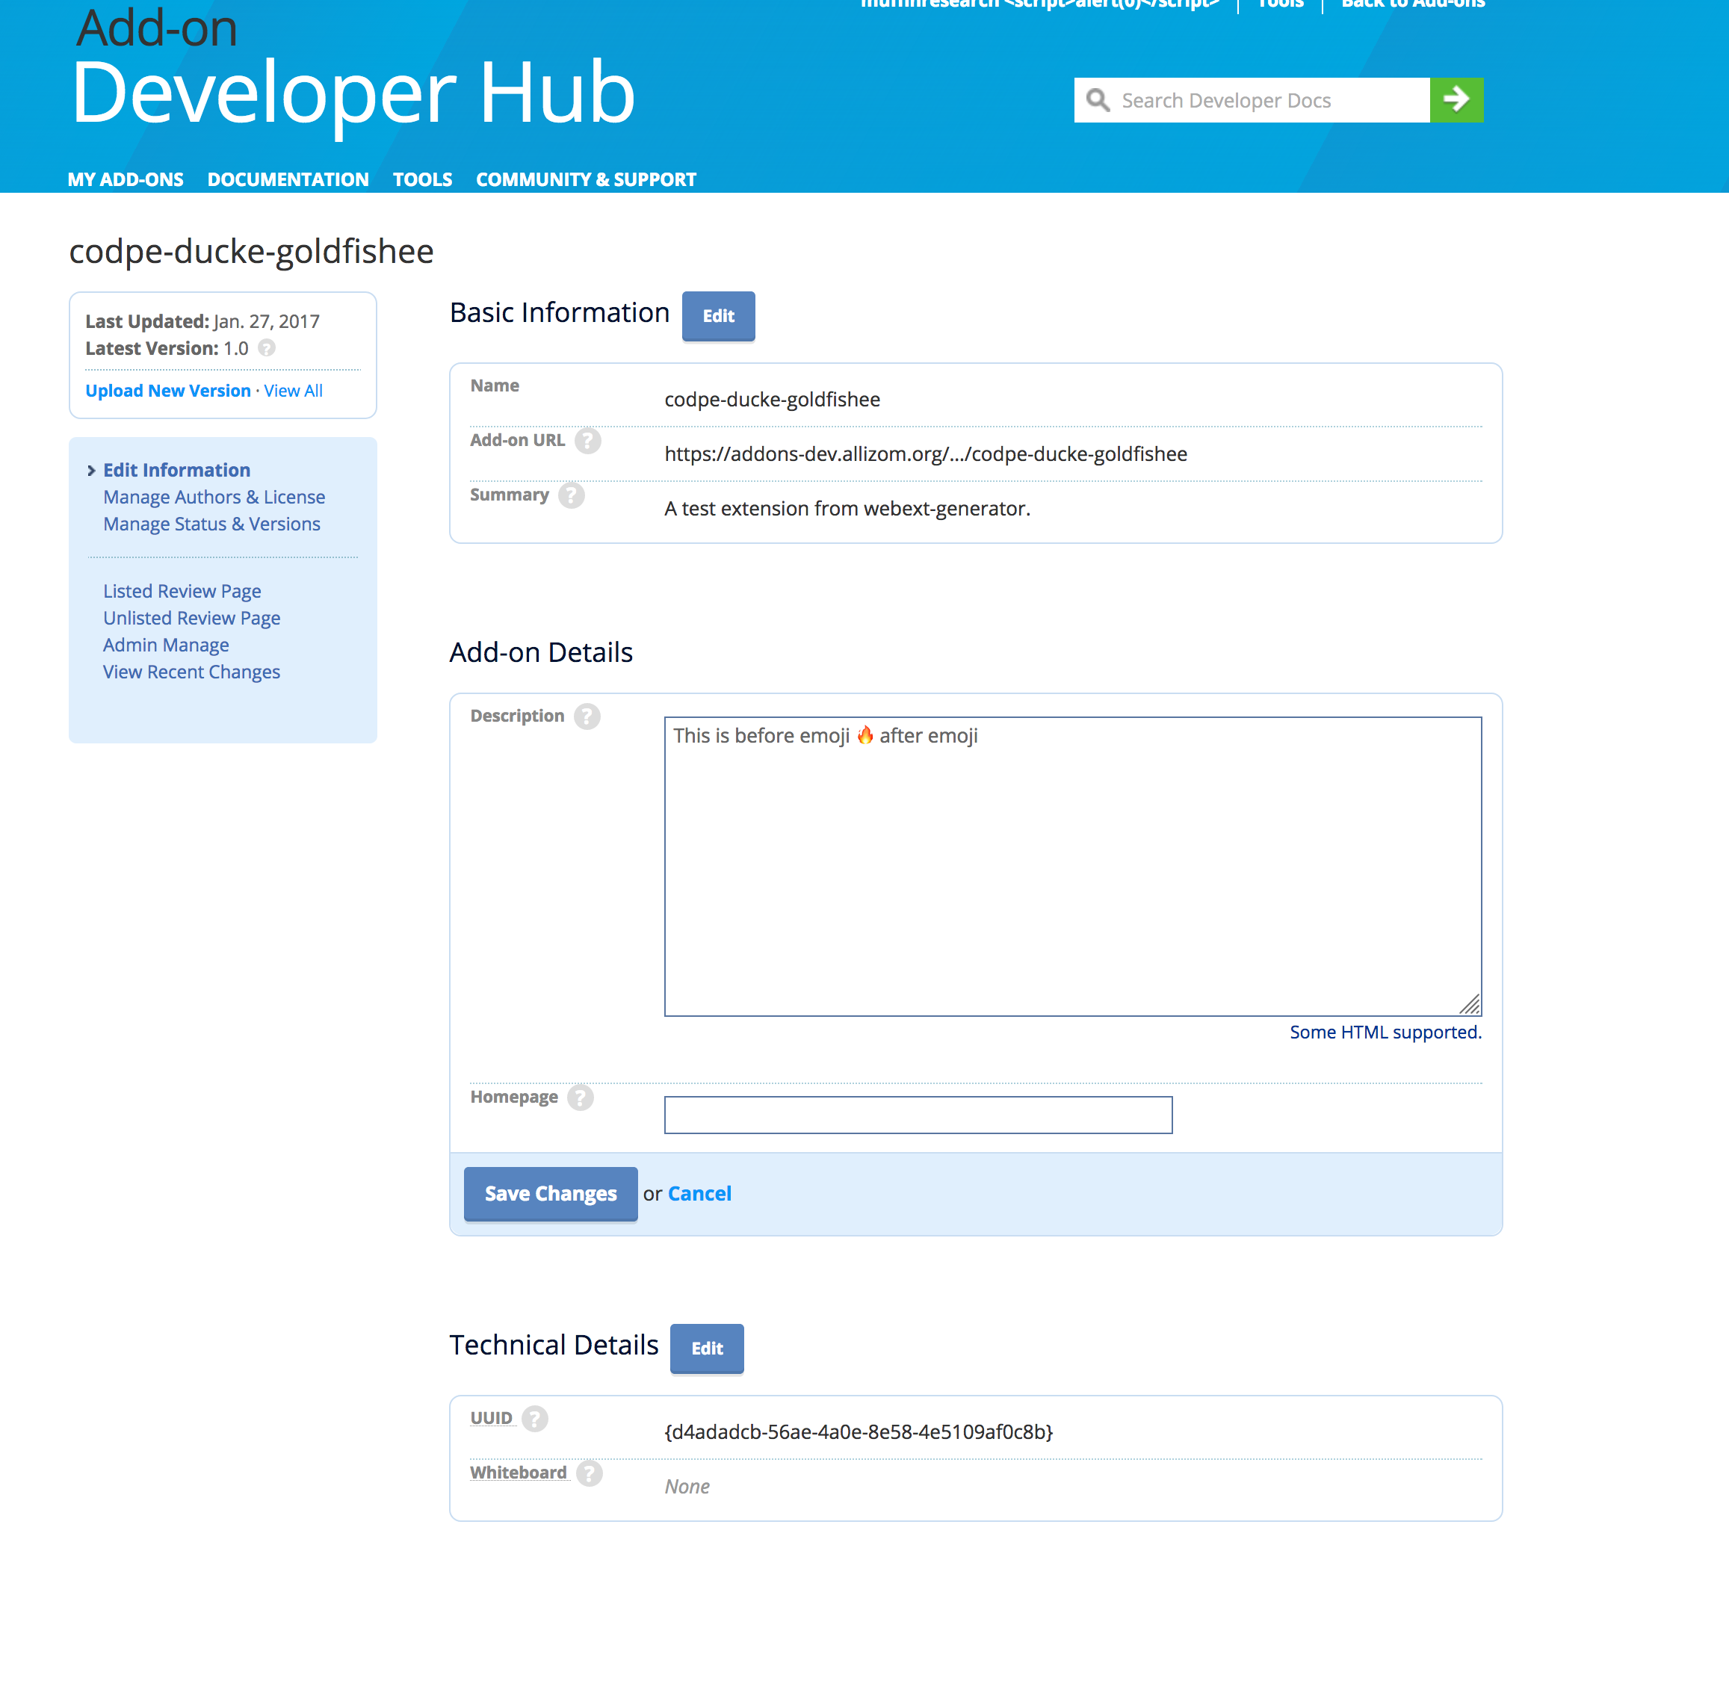Click the help icon next to Description
This screenshot has width=1729, height=1687.
pos(587,715)
